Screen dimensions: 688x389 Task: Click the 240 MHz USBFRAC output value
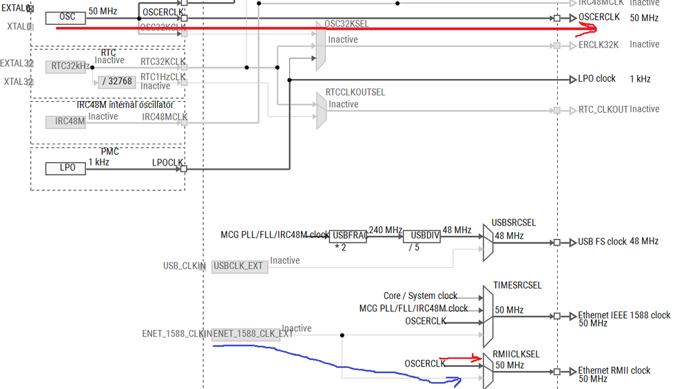[385, 230]
